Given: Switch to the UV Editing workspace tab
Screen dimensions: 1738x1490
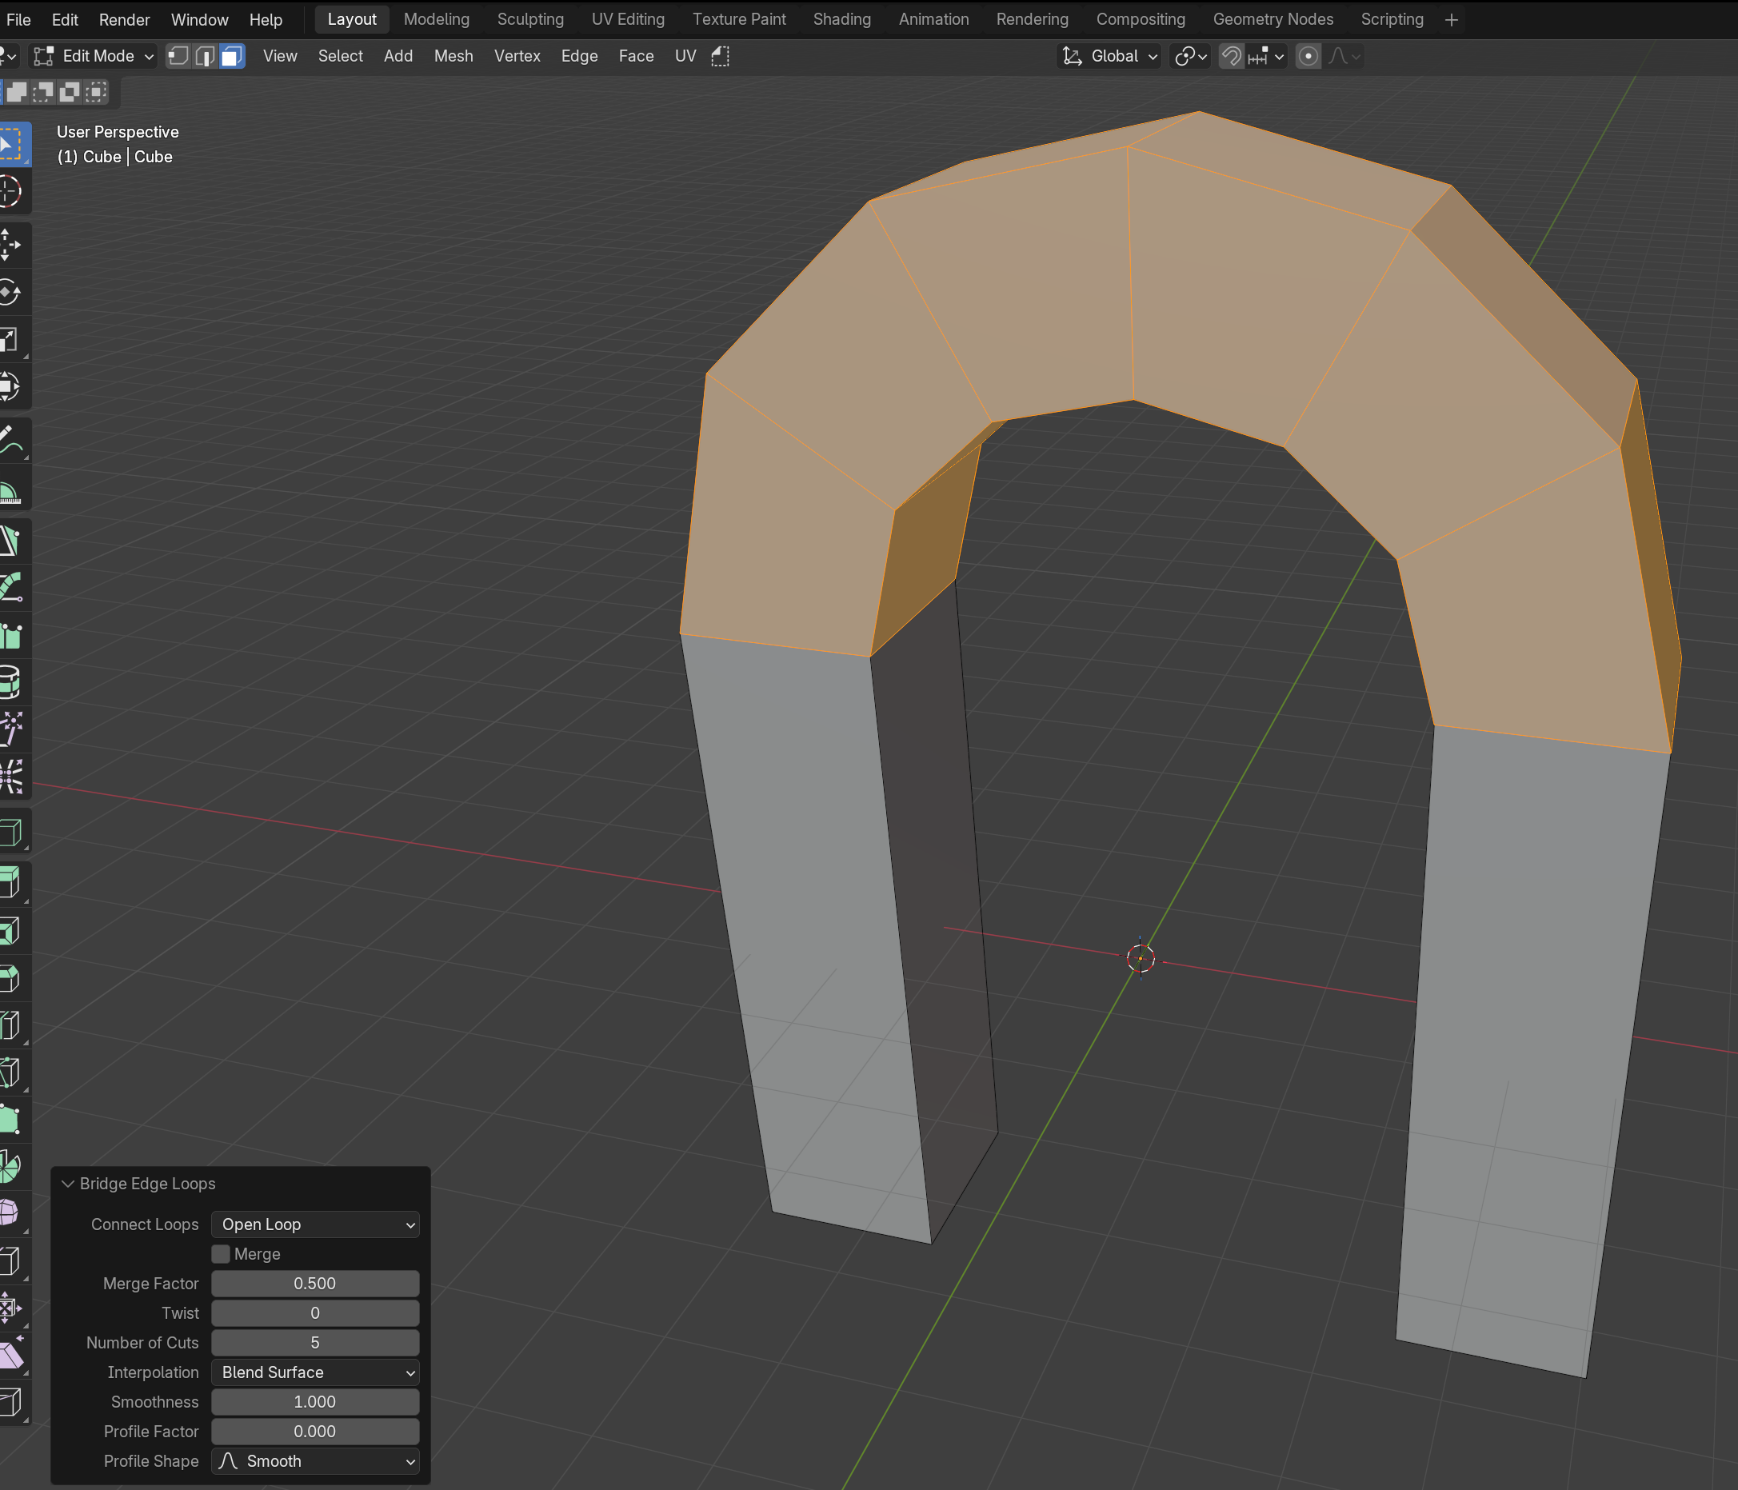Looking at the screenshot, I should click(x=627, y=19).
